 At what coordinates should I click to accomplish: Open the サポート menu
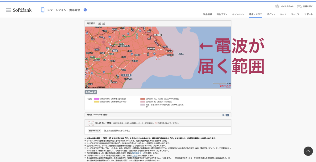pos(309,14)
